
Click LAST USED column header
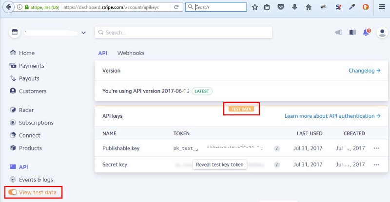click(310, 133)
